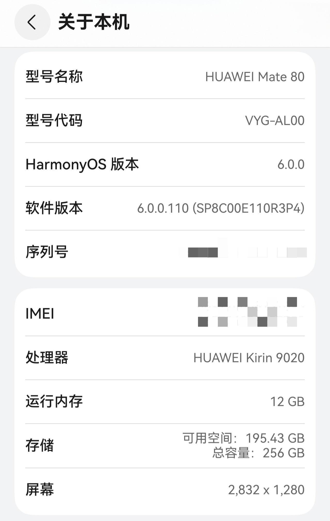
Task: Select the 软件版本 row label
Action: click(54, 208)
